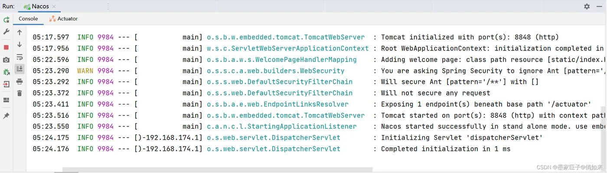Clear all console output trash icon
Viewport: 607px width, 173px height.
pyautogui.click(x=20, y=93)
